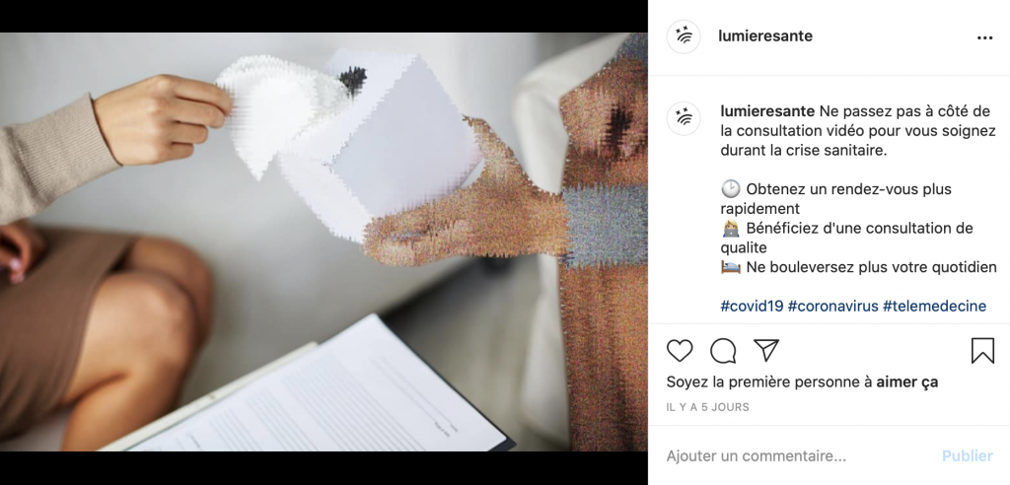
Task: Open the three-dot more options menu
Action: (x=985, y=38)
